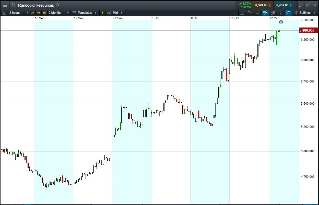Click the yellow 1 template shortcut
Screen dimensions: 319x205
click(102, 13)
